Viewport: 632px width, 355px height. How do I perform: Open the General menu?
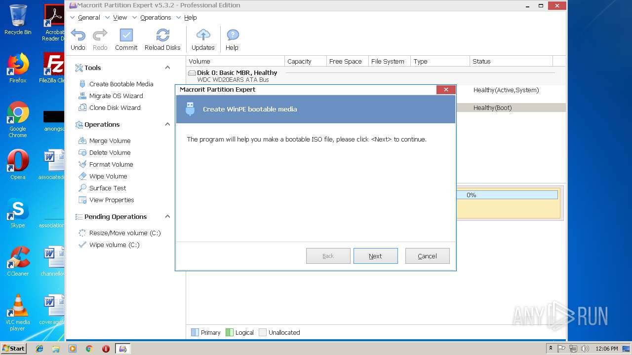click(x=89, y=17)
